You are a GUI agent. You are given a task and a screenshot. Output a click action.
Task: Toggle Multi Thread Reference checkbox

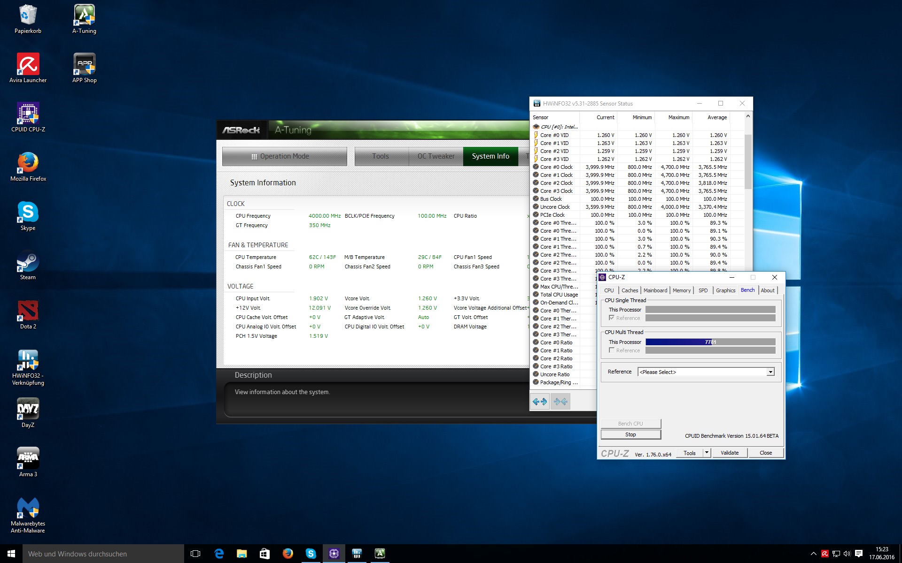click(612, 350)
